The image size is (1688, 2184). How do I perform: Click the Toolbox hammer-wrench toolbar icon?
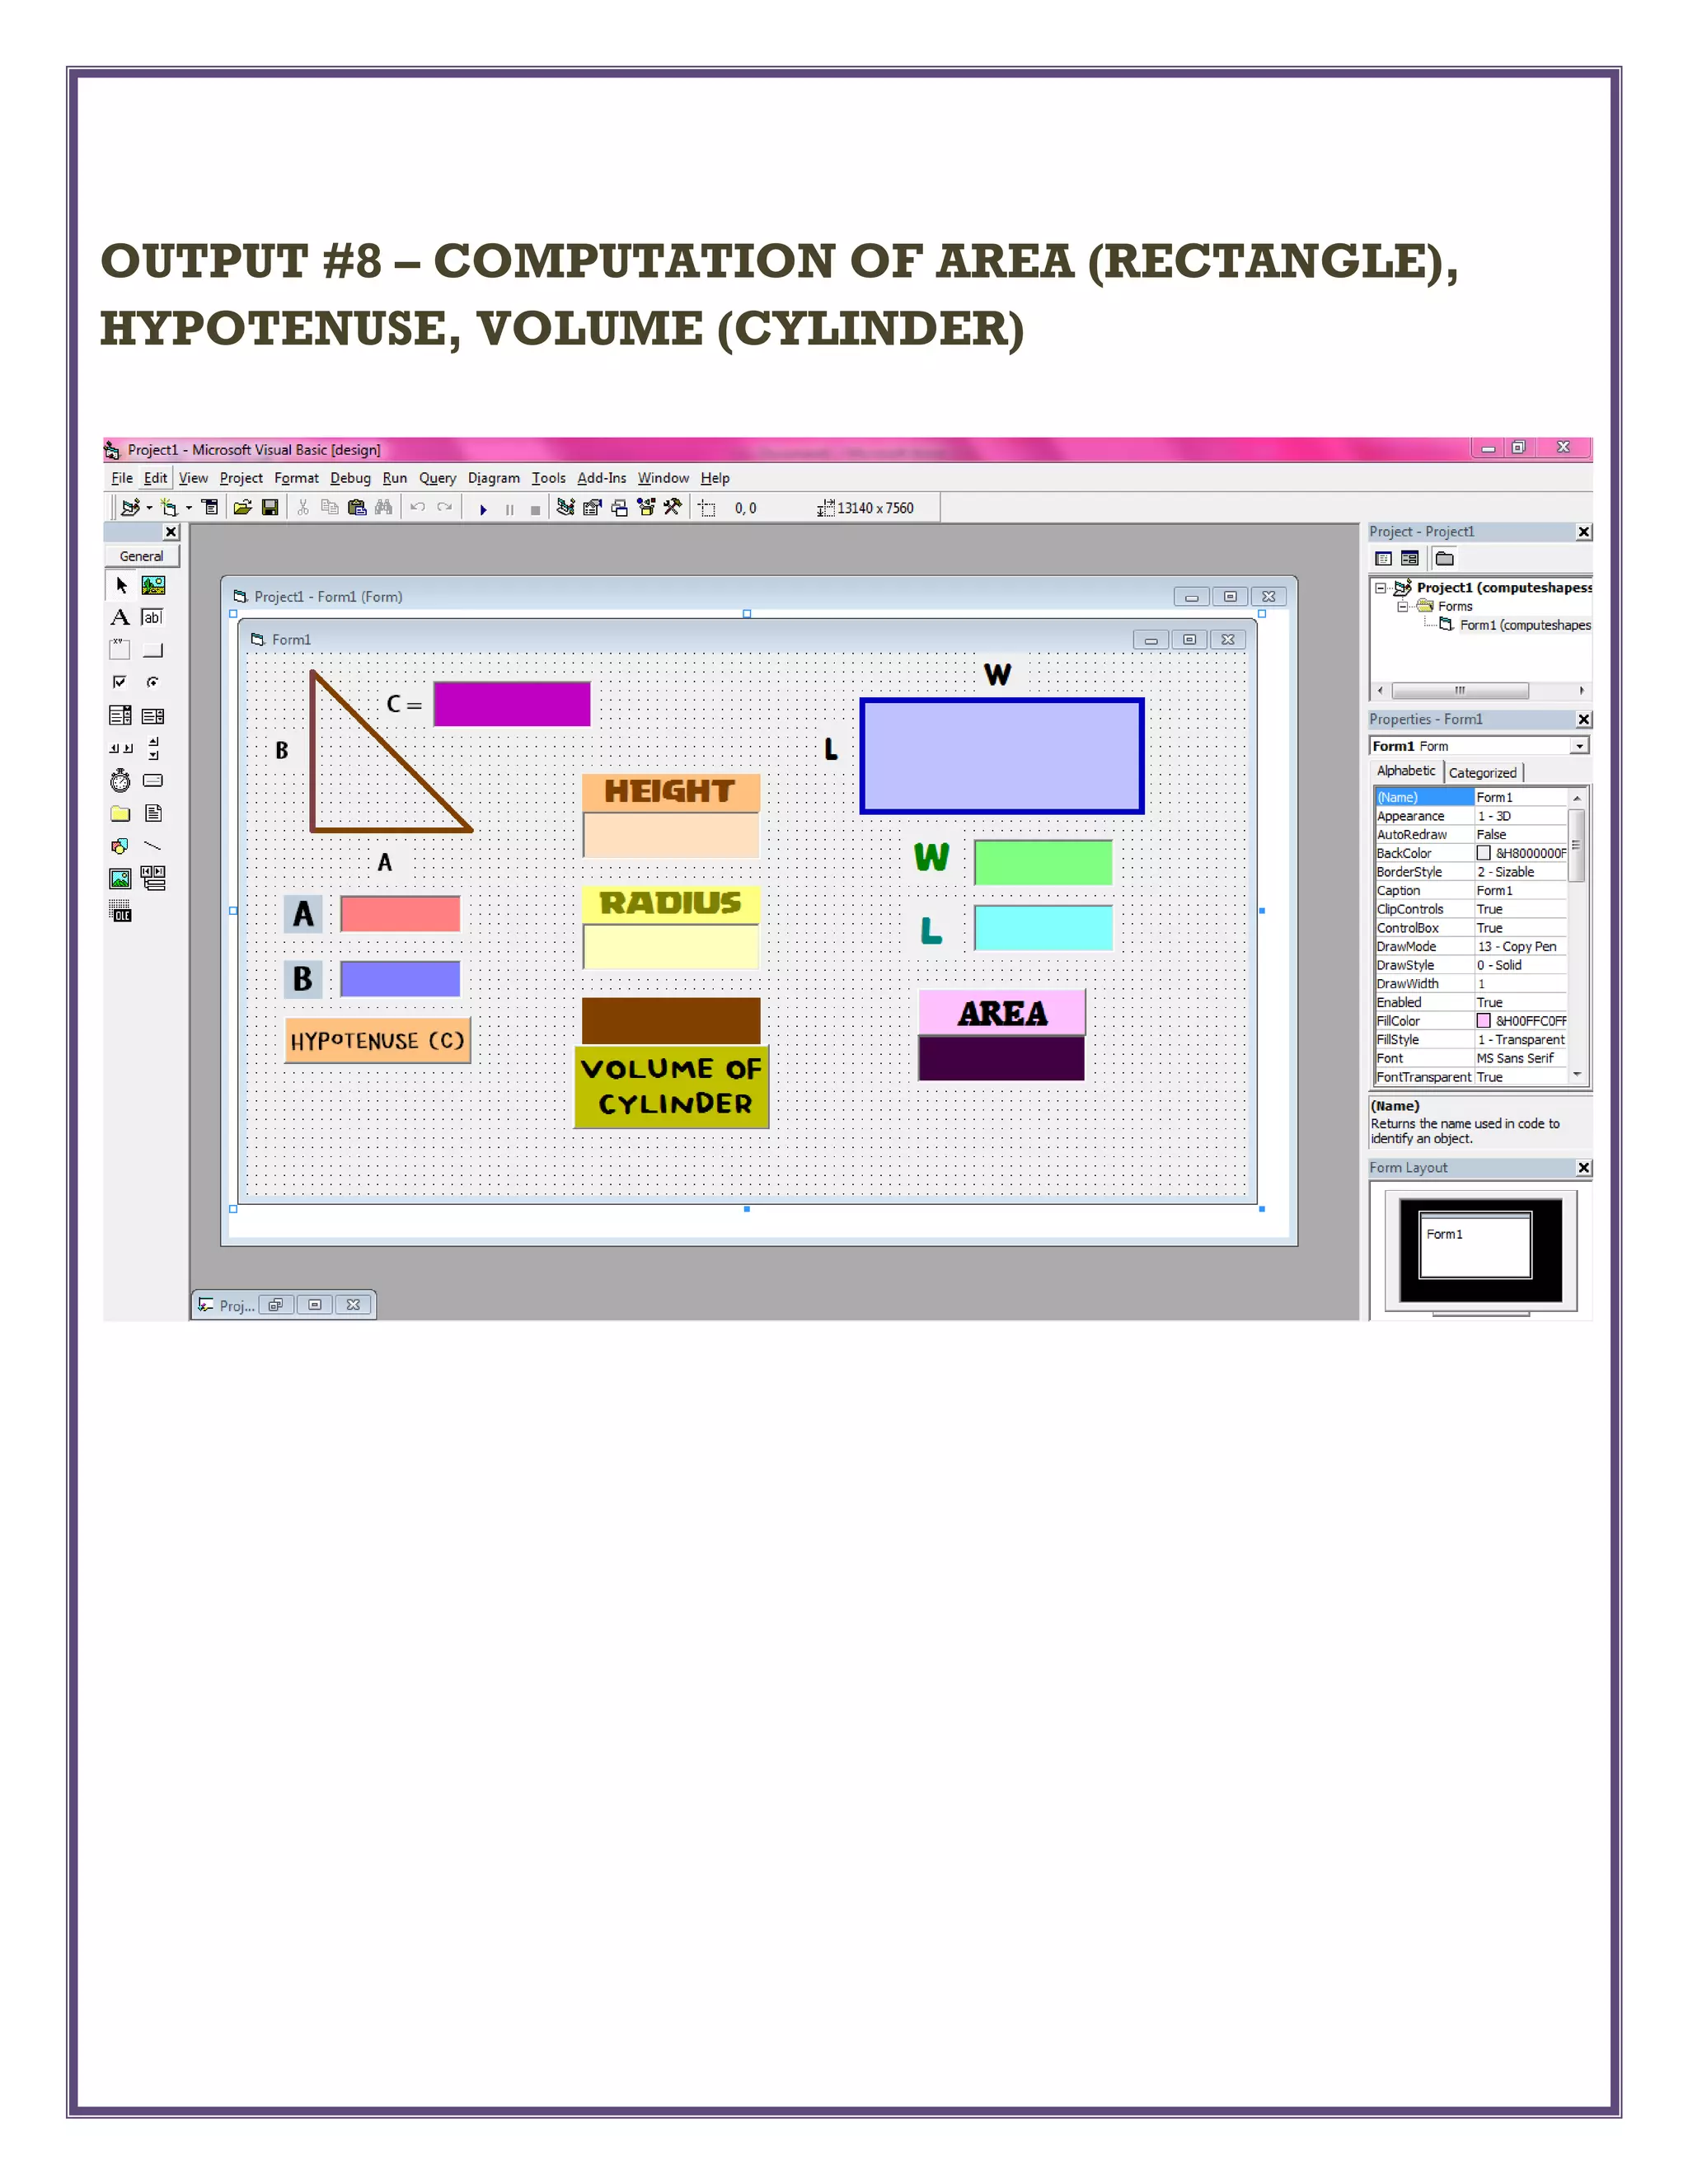[673, 508]
